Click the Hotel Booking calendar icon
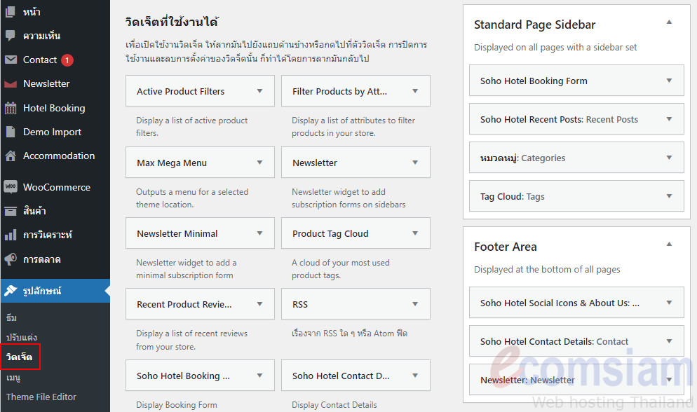The height and width of the screenshot is (412, 697). coord(11,108)
